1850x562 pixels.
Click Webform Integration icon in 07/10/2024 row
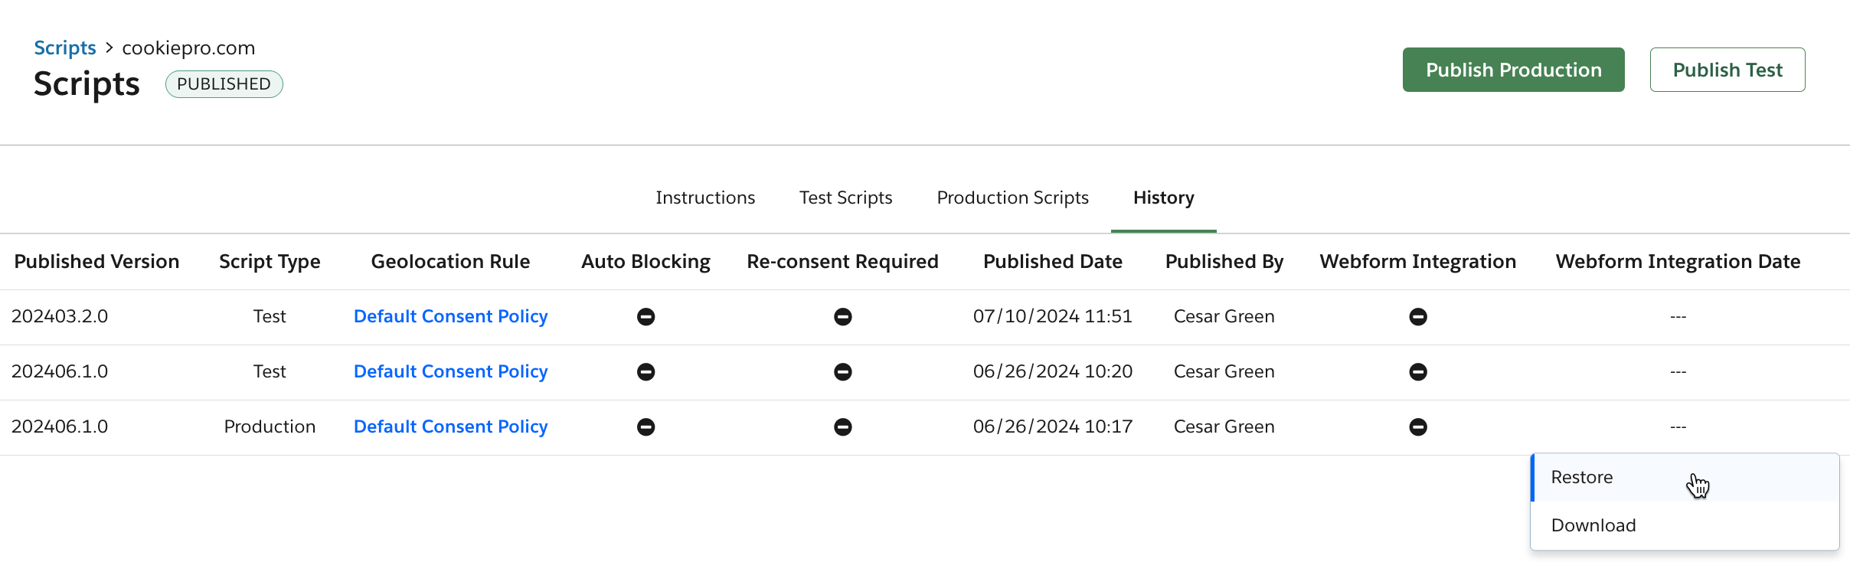[1417, 317]
